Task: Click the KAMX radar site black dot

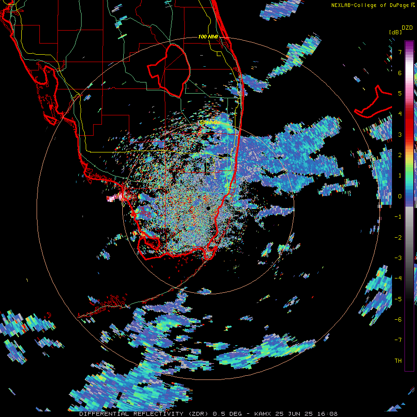Action: (208, 208)
